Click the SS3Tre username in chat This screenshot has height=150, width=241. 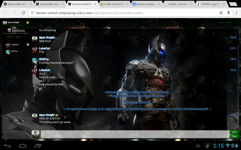[x=44, y=59]
